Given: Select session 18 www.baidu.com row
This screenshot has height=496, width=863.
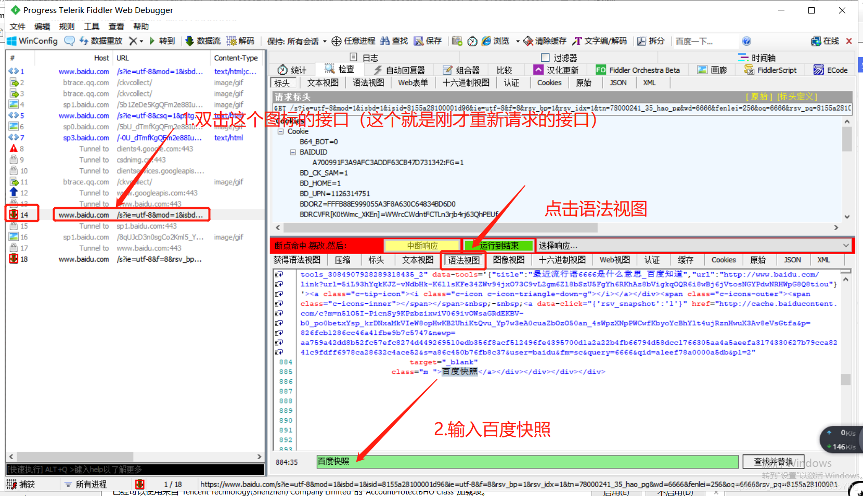Looking at the screenshot, I should tap(135, 259).
